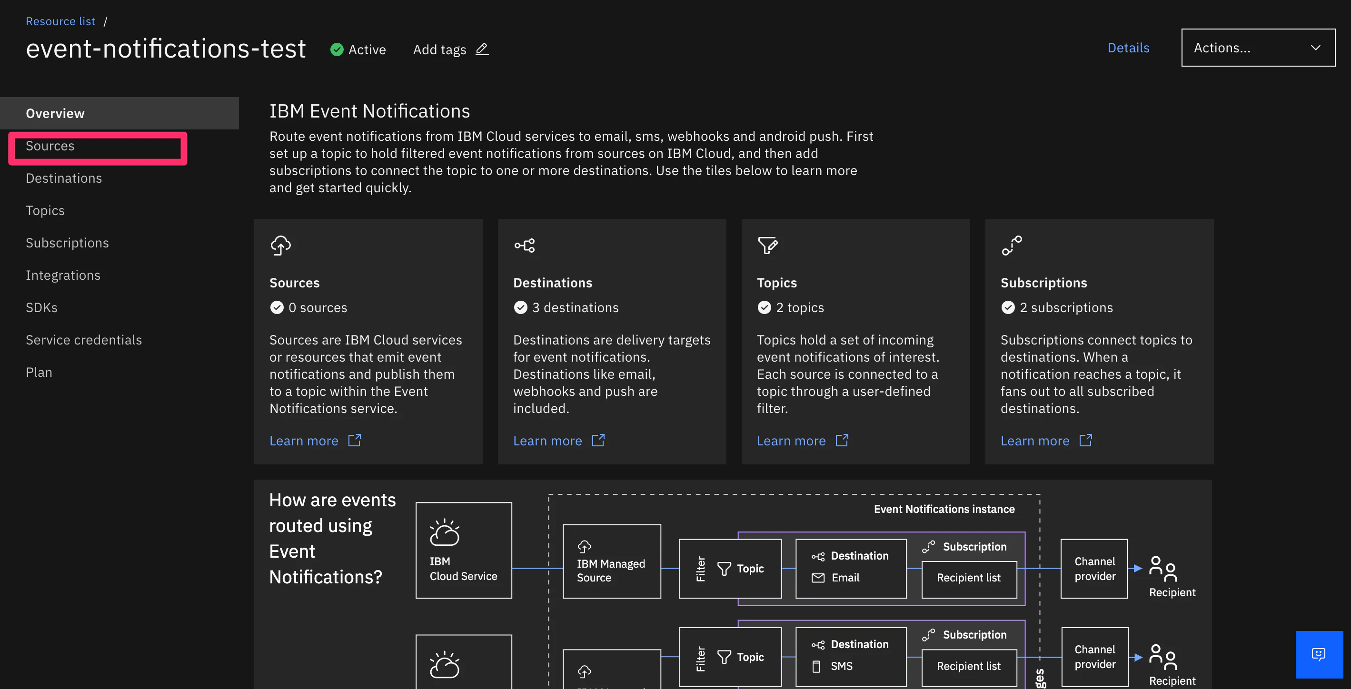The width and height of the screenshot is (1351, 689).
Task: Click external link icon in Subscriptions tile
Action: pos(1086,441)
